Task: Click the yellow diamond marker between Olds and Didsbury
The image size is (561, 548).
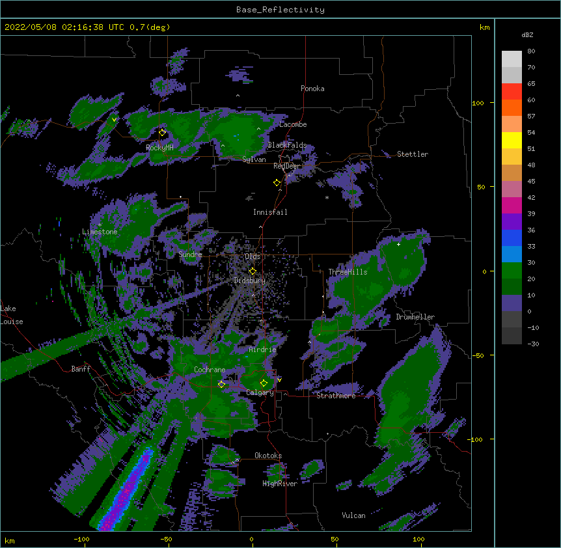Action: click(253, 271)
